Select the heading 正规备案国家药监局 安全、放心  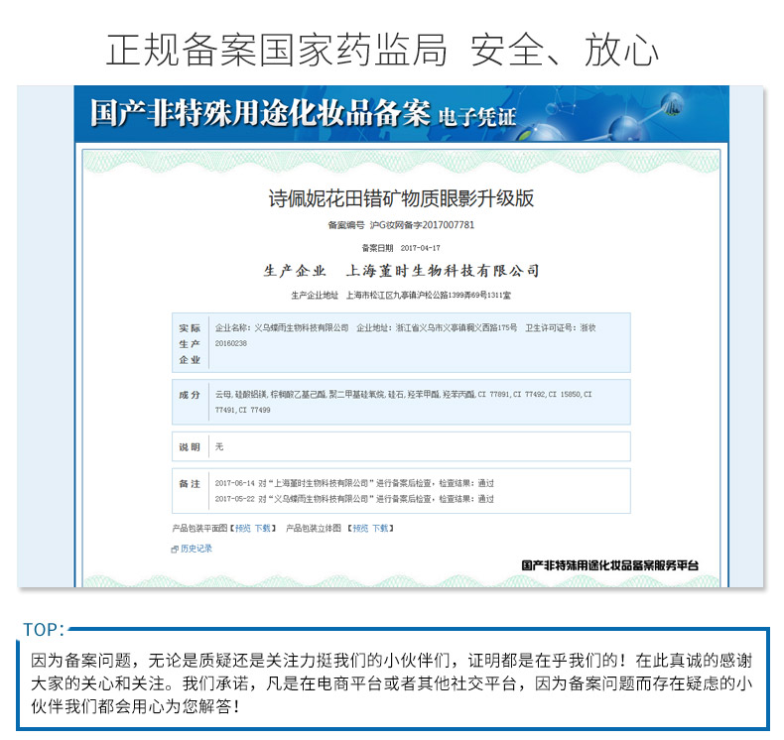(x=382, y=50)
